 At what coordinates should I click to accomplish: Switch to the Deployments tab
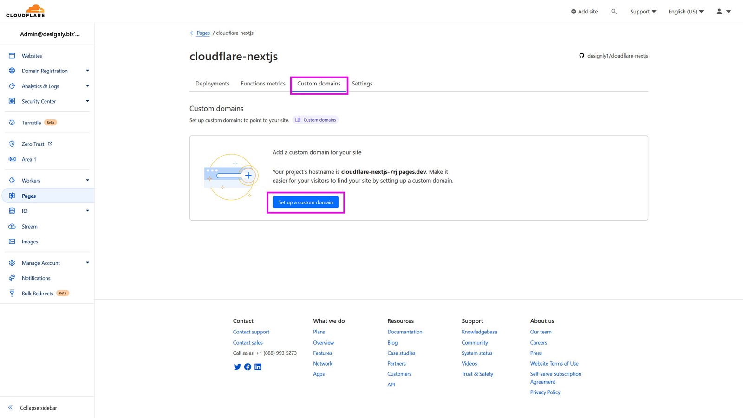(212, 84)
